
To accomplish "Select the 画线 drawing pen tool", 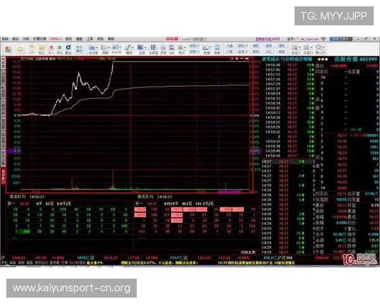I will pos(128,48).
